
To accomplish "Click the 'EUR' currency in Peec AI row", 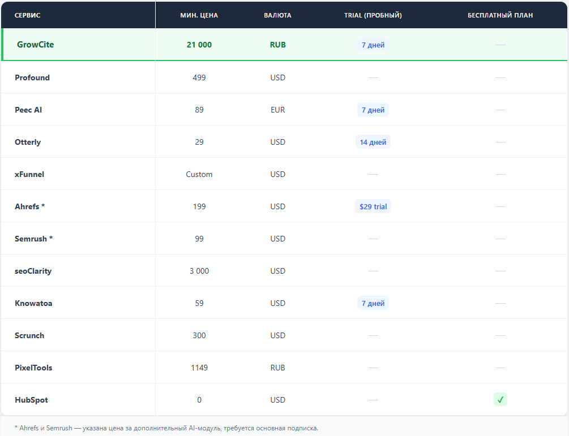I will pyautogui.click(x=277, y=110).
